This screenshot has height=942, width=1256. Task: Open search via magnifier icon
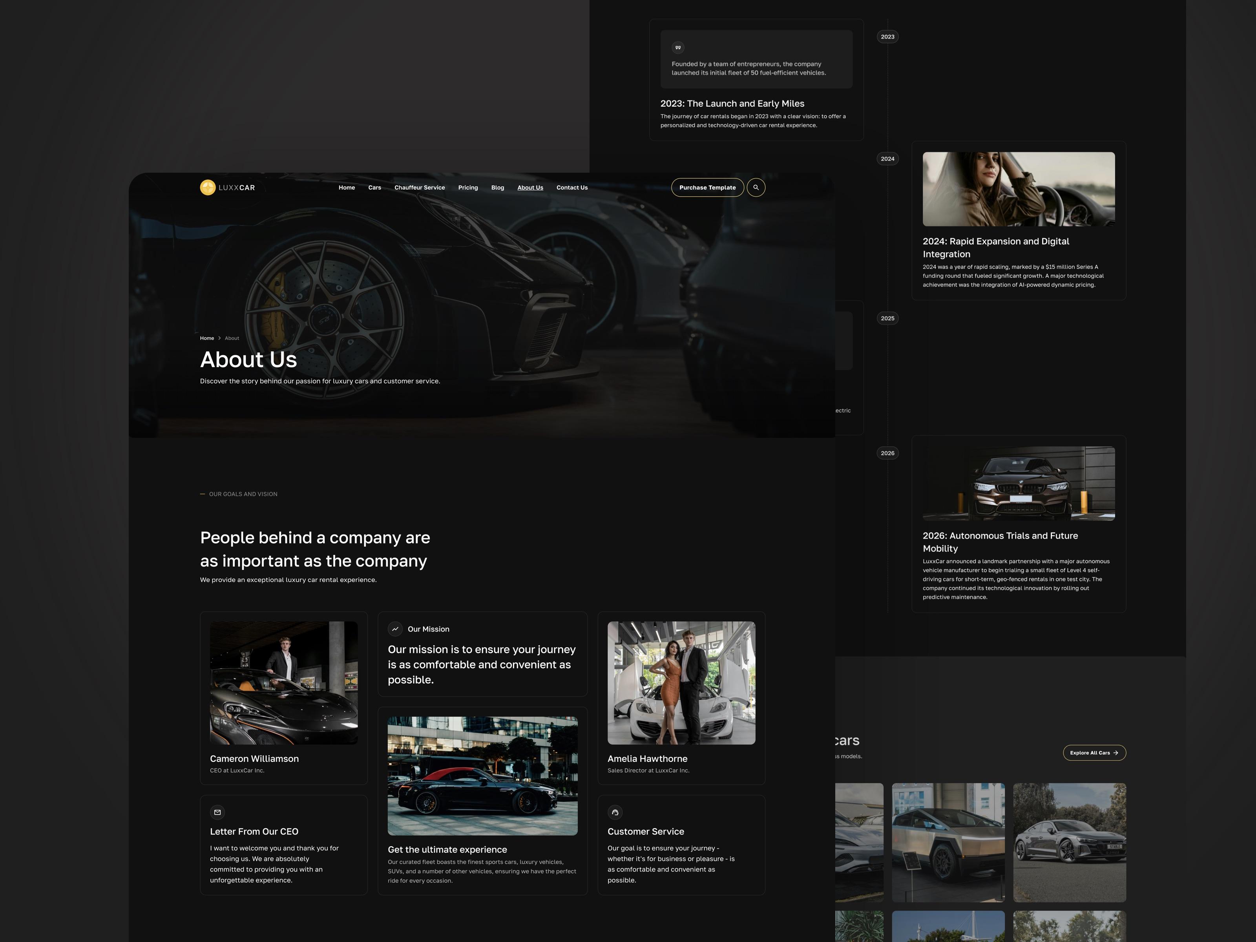click(x=756, y=187)
